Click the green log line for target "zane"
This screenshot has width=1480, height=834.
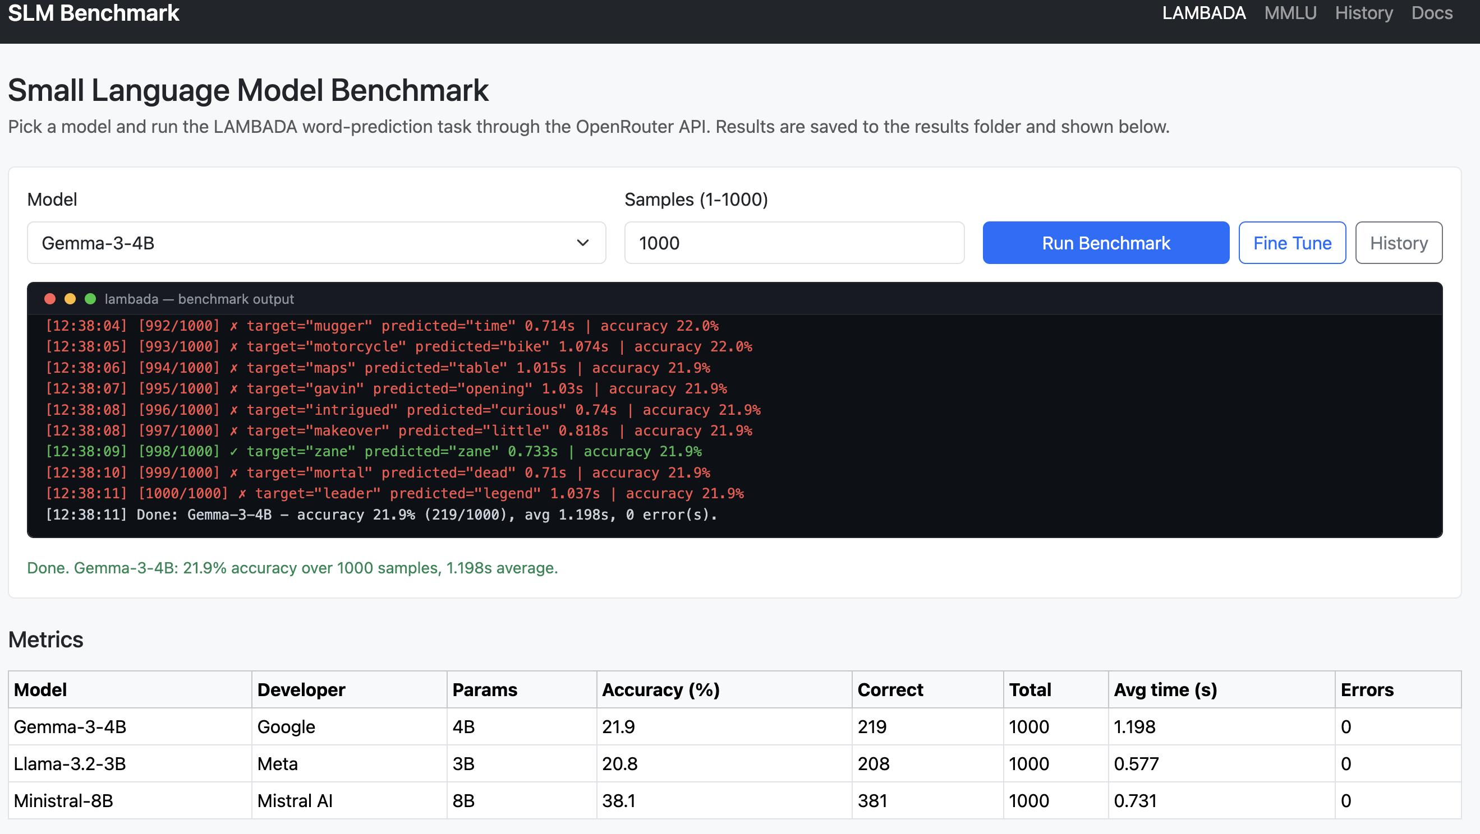pyautogui.click(x=374, y=452)
